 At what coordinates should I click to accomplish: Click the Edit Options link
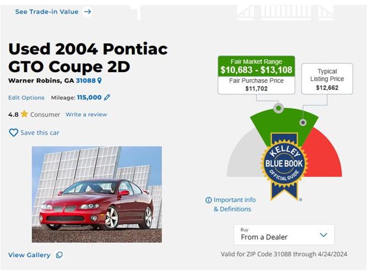[26, 98]
